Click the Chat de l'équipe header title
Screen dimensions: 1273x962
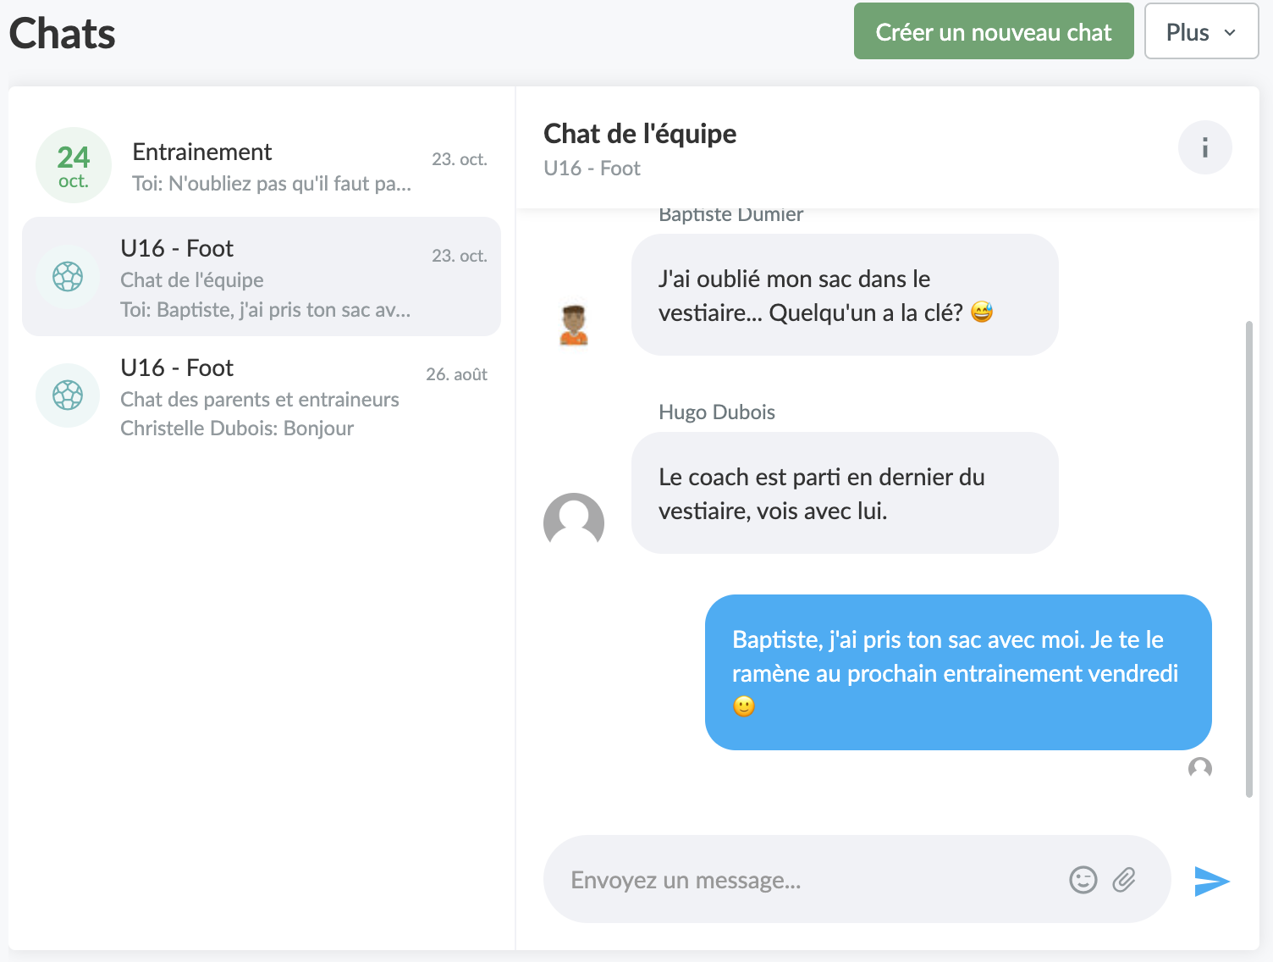click(640, 134)
